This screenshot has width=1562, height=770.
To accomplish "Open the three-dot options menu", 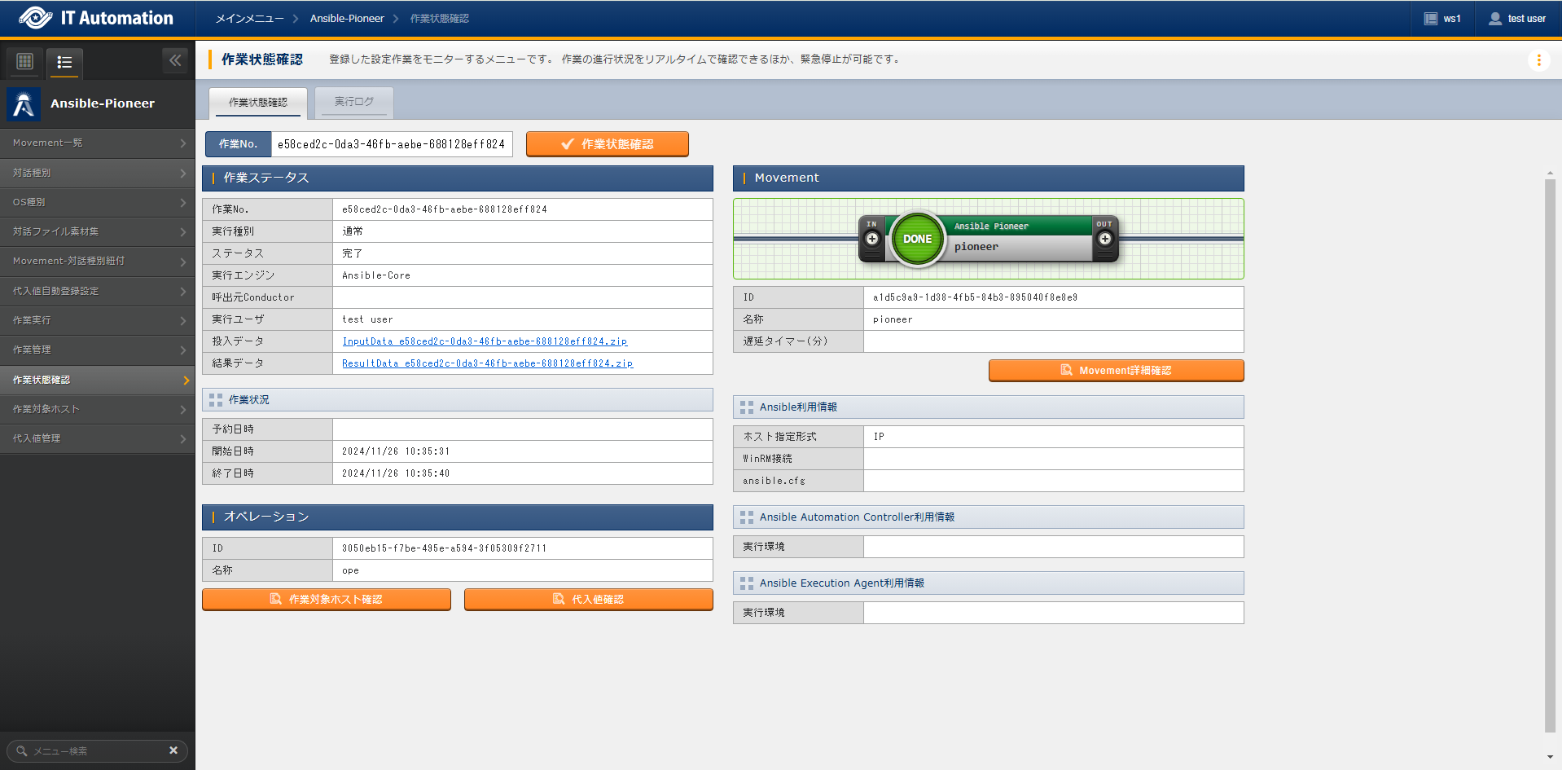I will point(1538,60).
